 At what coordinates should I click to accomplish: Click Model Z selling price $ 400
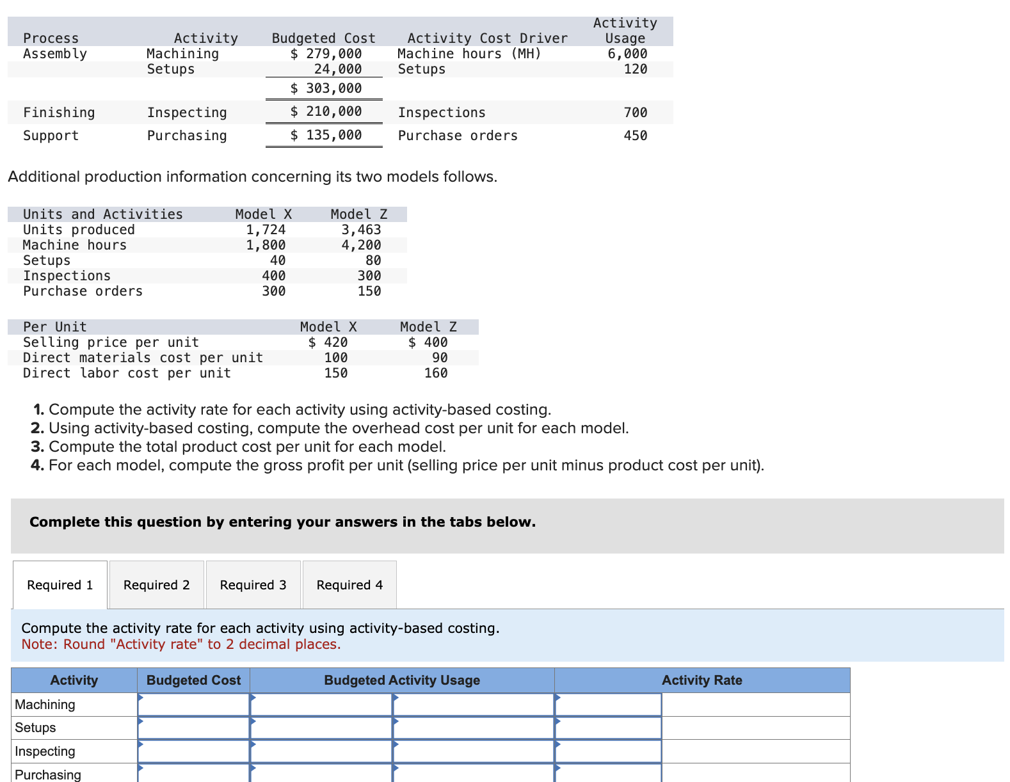point(428,342)
